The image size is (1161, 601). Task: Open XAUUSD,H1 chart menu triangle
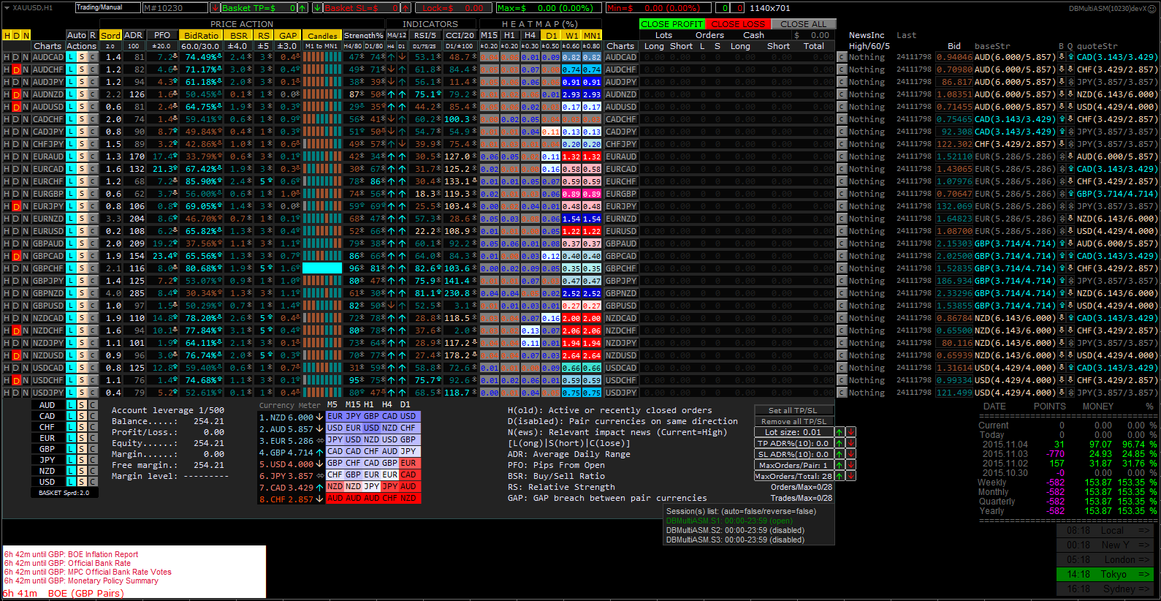tap(7, 7)
